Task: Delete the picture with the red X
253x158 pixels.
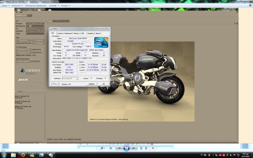Action: point(153,148)
